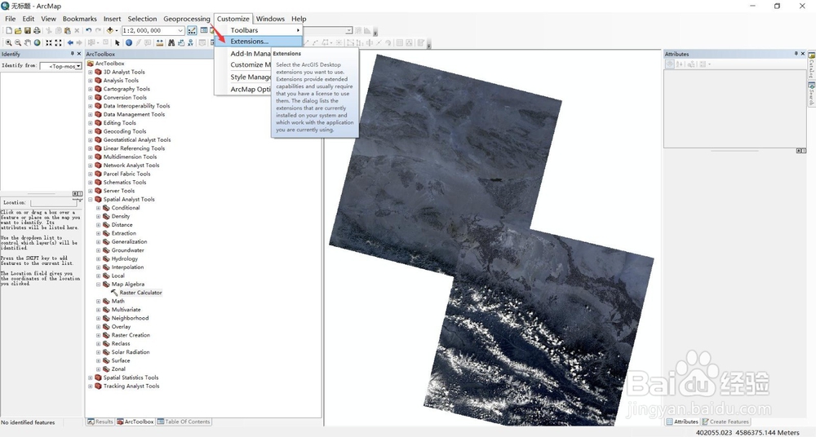The height and width of the screenshot is (437, 816).
Task: Expand the Spatial Statistics Tools toolbox
Action: 90,378
